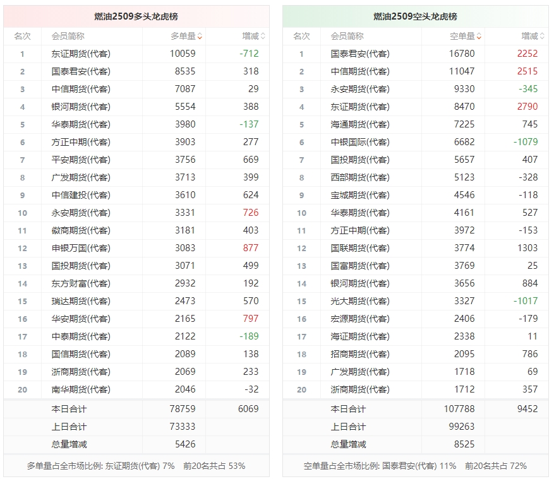The width and height of the screenshot is (554, 479).
Task: Select 永安期货(代客) in short table rank 3
Action: pyautogui.click(x=360, y=89)
